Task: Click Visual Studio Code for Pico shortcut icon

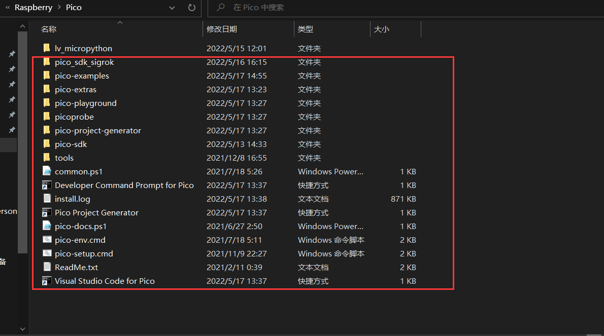Action: 47,281
